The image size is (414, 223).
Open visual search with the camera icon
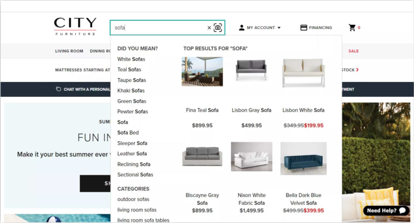coord(218,27)
